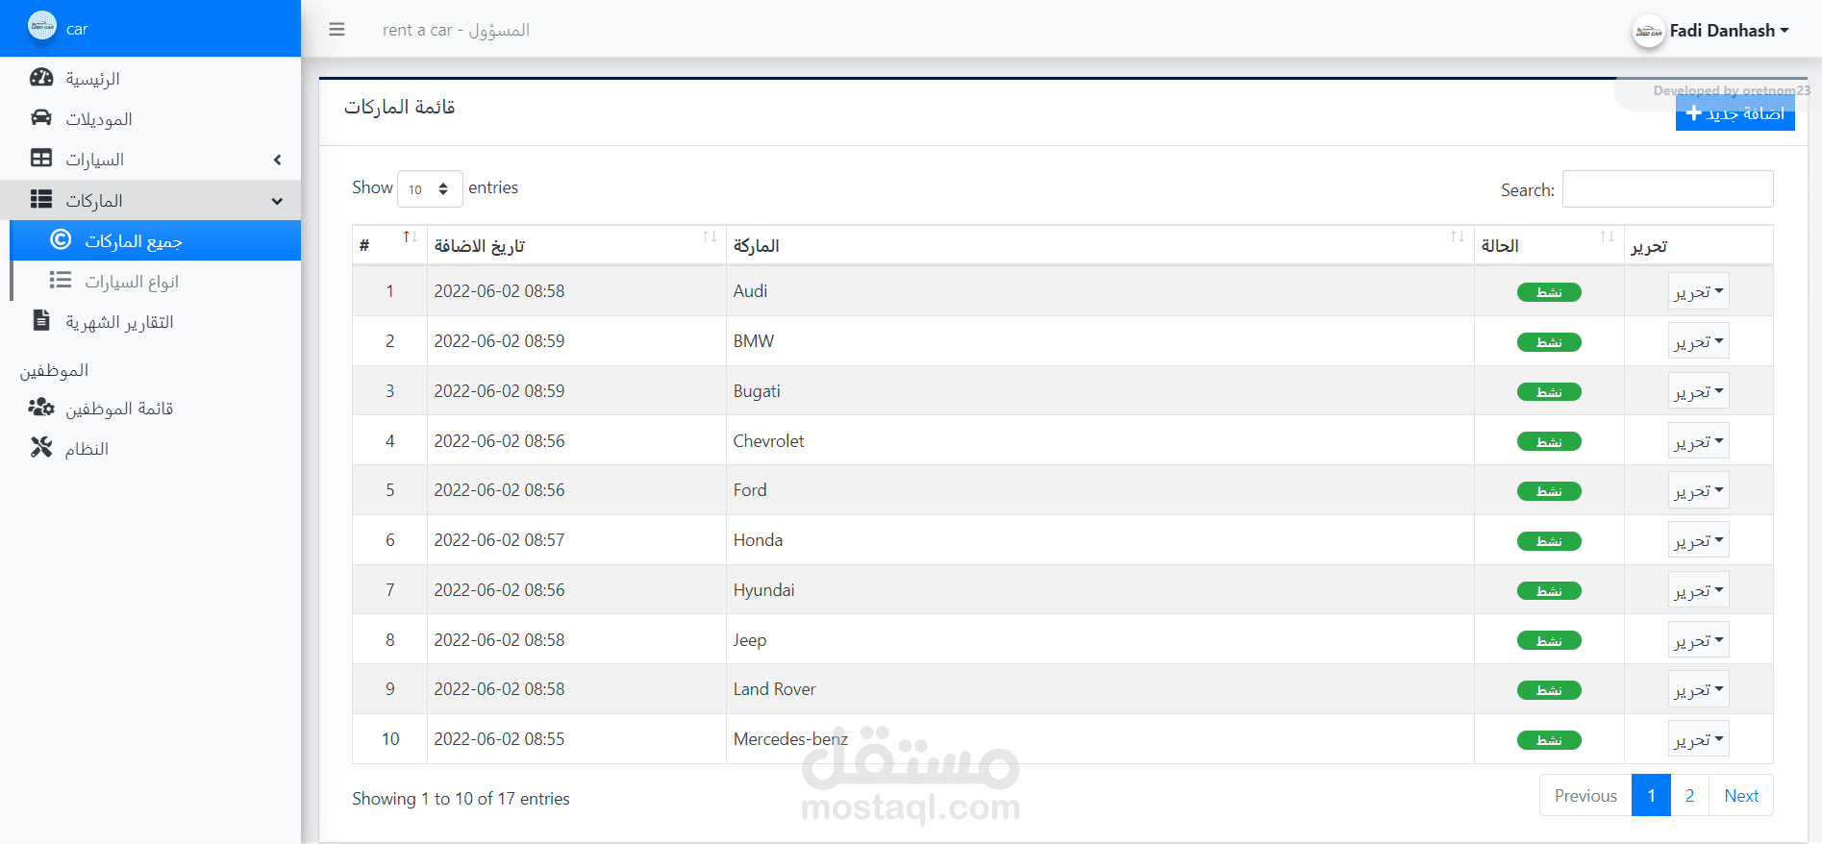Open Fadi Danhash user dropdown
The height and width of the screenshot is (844, 1822).
point(1729,31)
